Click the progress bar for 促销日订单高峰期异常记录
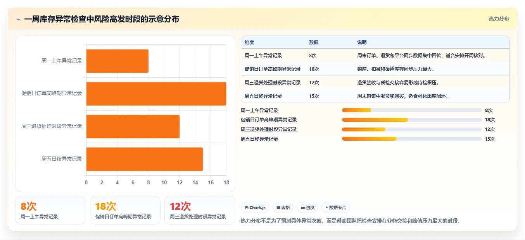525x240 pixels. tap(412, 120)
